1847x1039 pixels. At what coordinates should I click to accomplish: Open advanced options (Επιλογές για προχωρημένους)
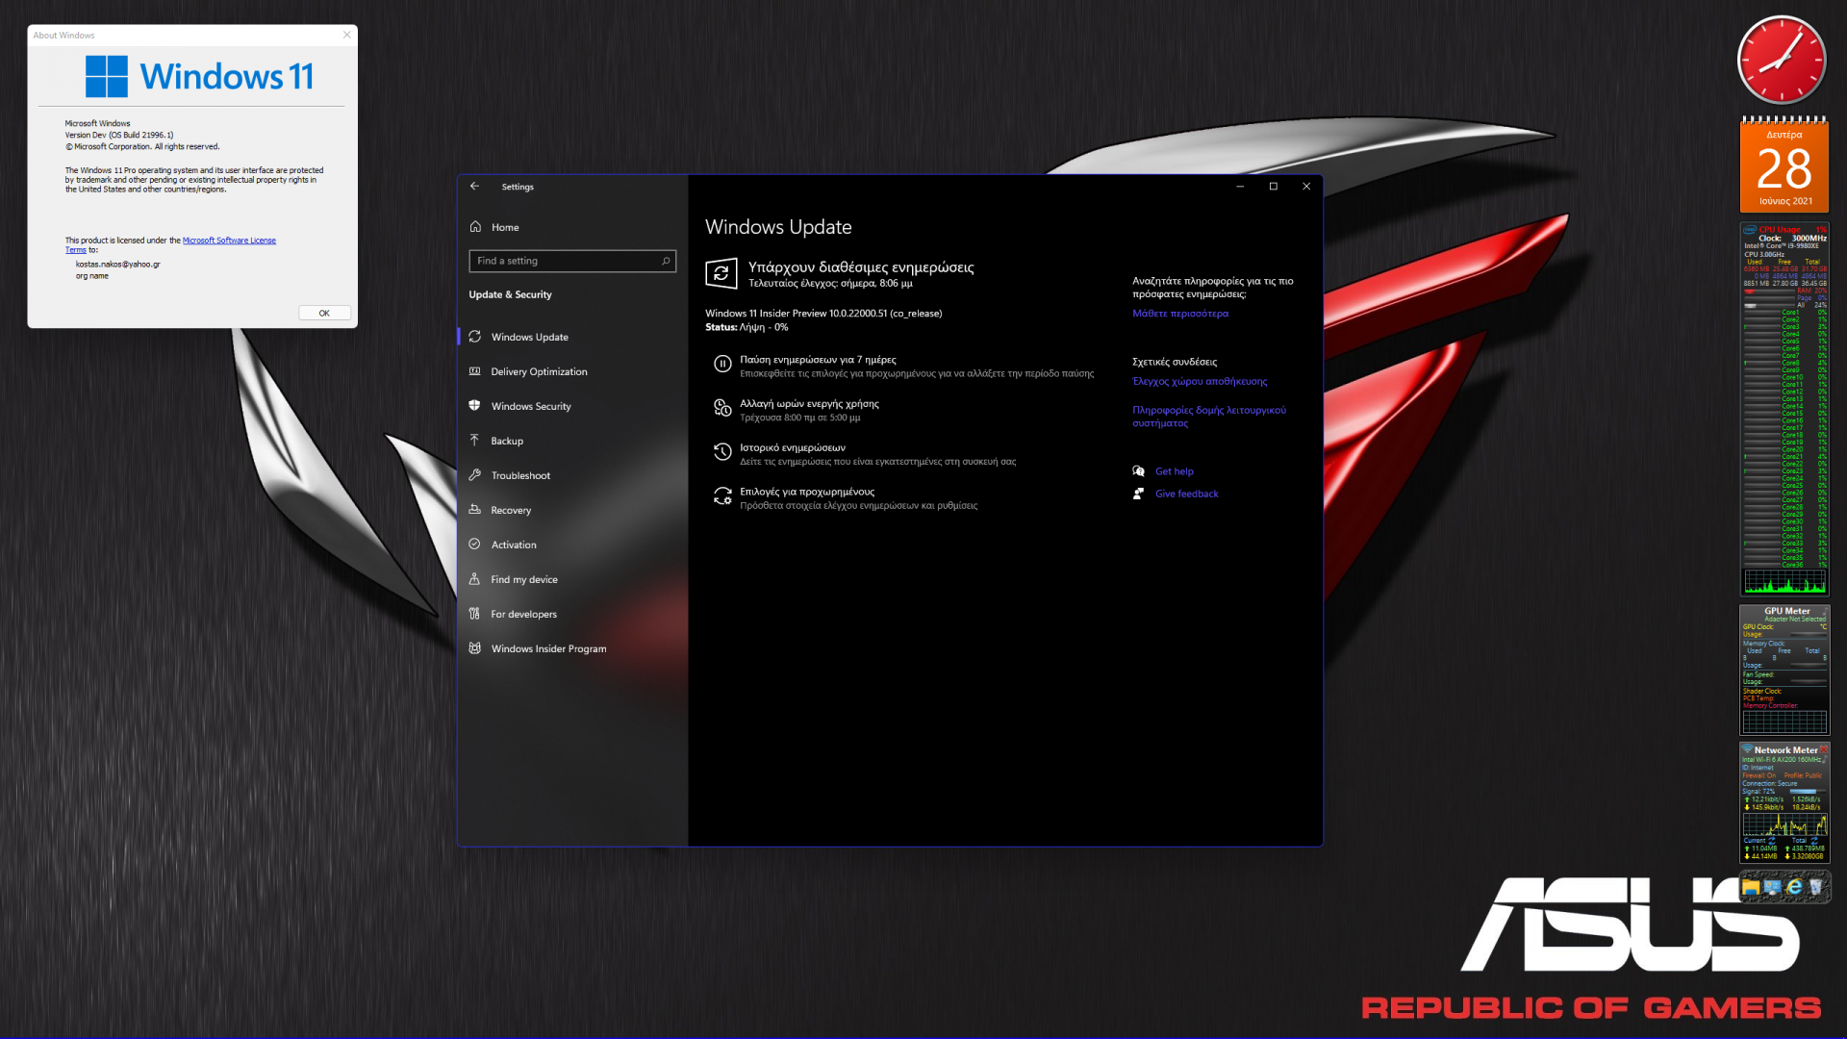[x=806, y=492]
